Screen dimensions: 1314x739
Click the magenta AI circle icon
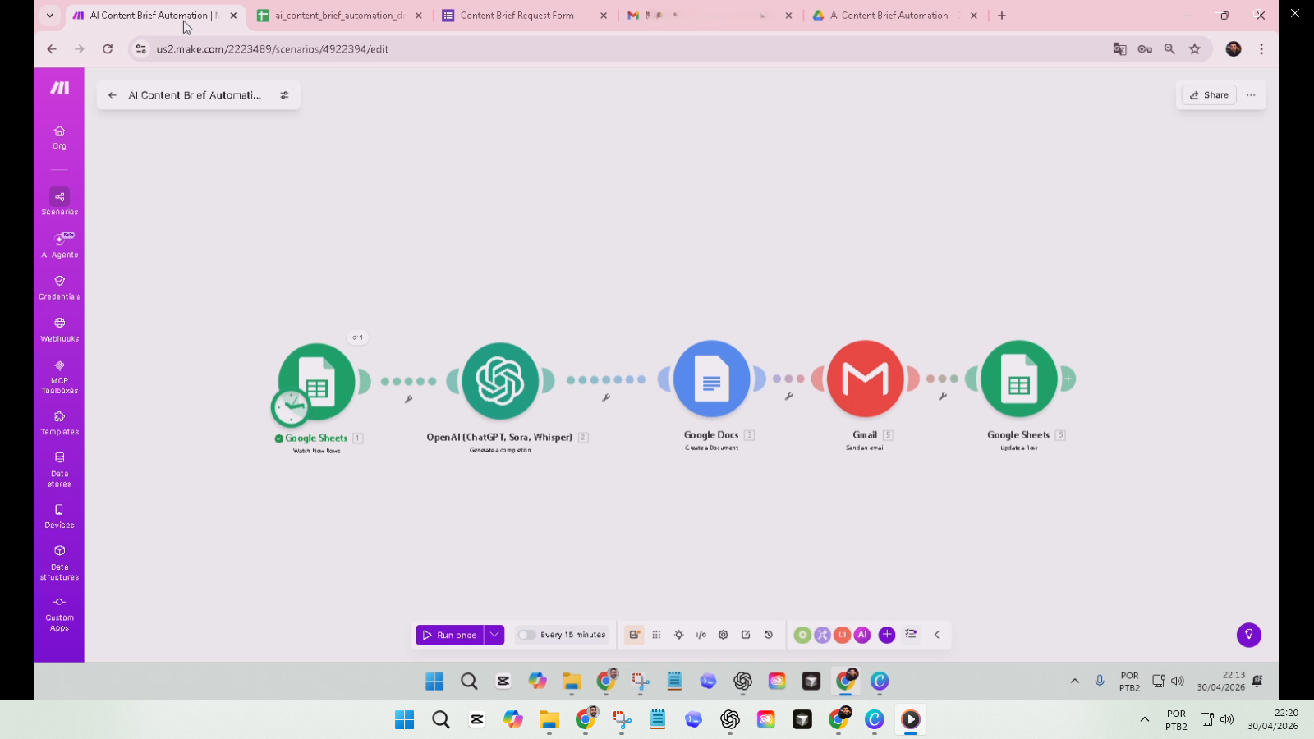point(861,635)
